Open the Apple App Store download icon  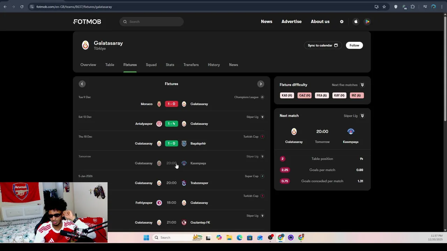[x=356, y=22]
